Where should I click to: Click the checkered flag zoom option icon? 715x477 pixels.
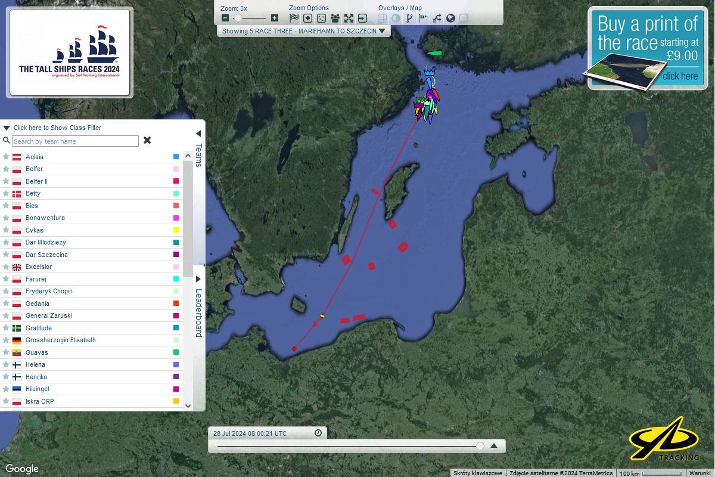[294, 18]
